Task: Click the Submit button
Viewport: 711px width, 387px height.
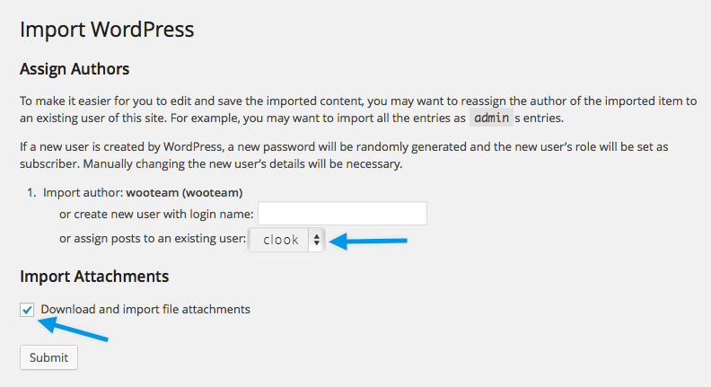Action: [48, 357]
